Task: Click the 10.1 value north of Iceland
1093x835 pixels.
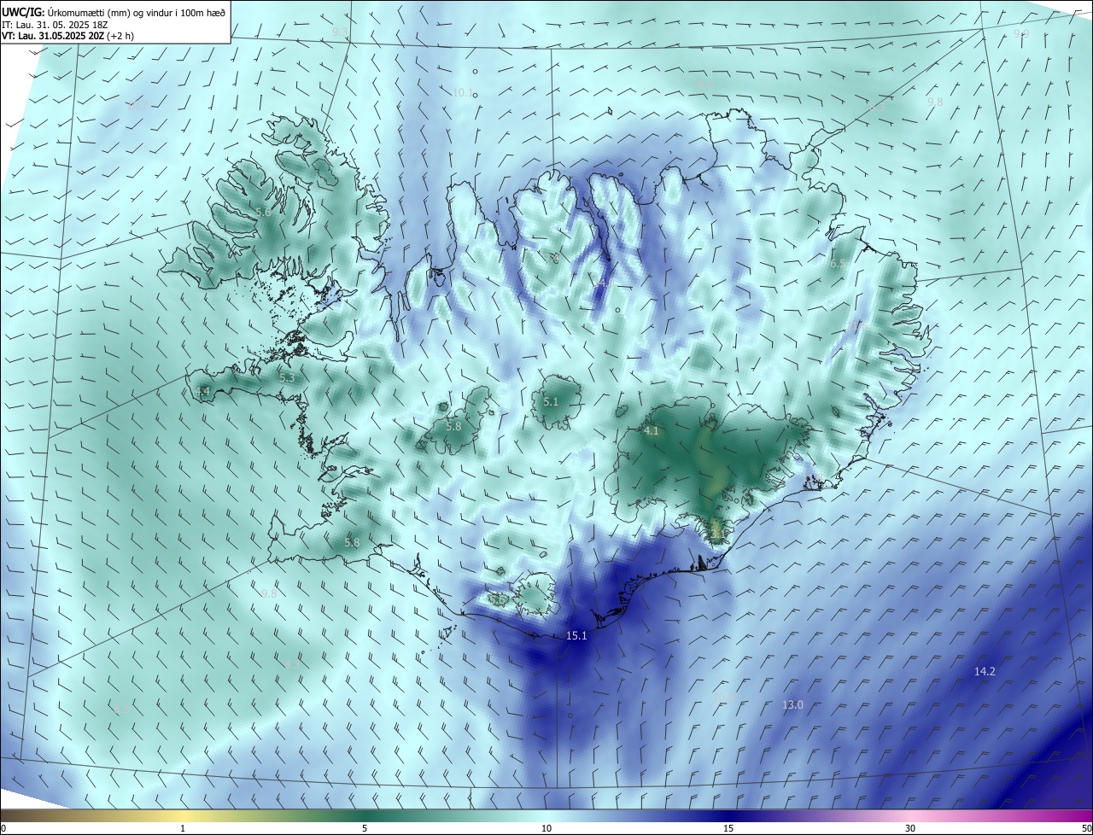Action: click(463, 92)
